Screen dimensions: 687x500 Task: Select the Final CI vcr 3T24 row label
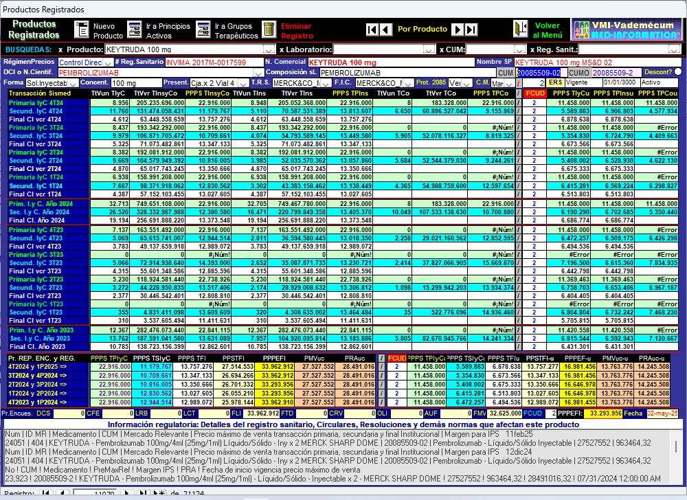pos(48,144)
